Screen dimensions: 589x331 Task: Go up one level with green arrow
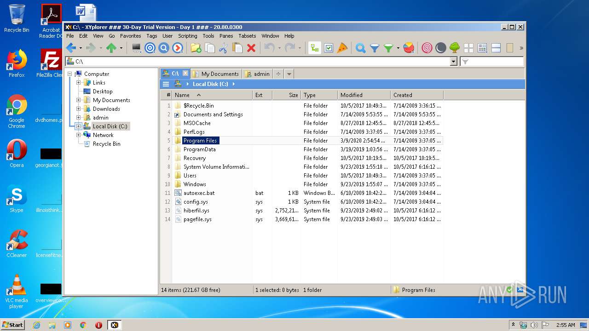111,48
